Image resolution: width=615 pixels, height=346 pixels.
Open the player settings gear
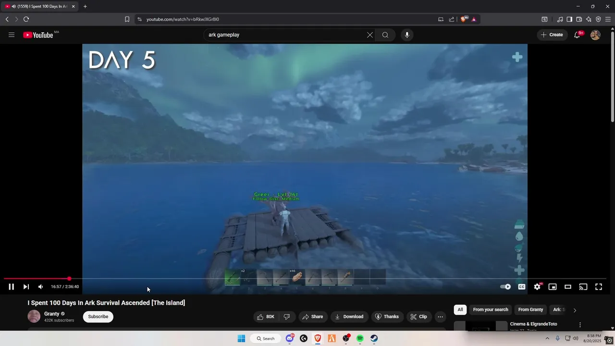537,287
